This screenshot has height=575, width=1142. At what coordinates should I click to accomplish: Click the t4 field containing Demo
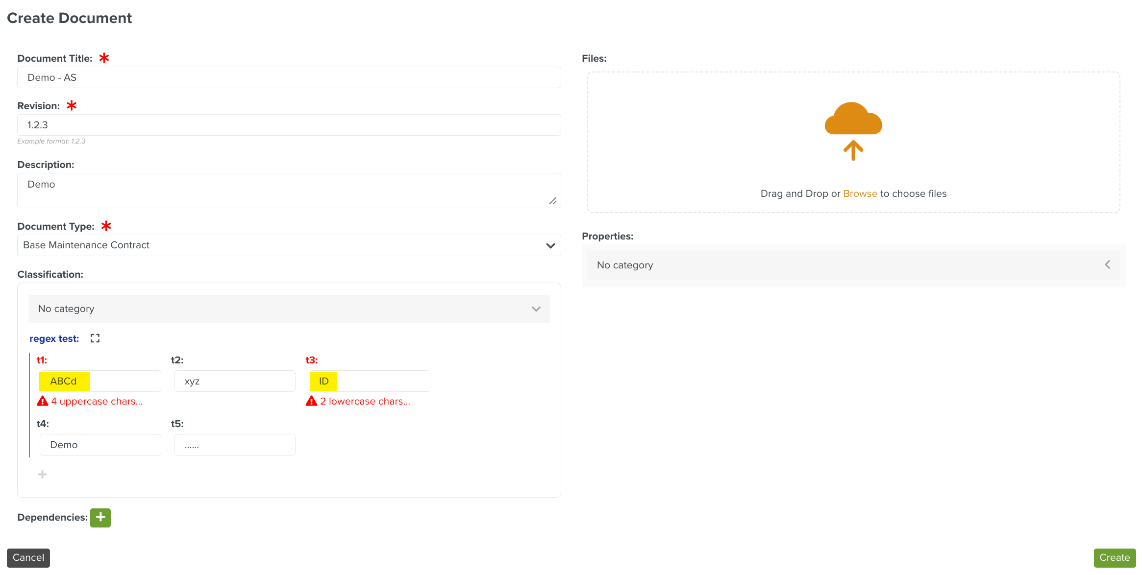[x=100, y=445]
